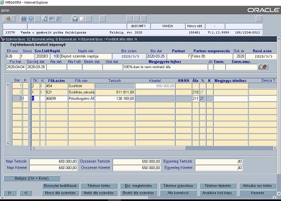
Task: Click the Napló field showing 100
Action: (x=55, y=56)
